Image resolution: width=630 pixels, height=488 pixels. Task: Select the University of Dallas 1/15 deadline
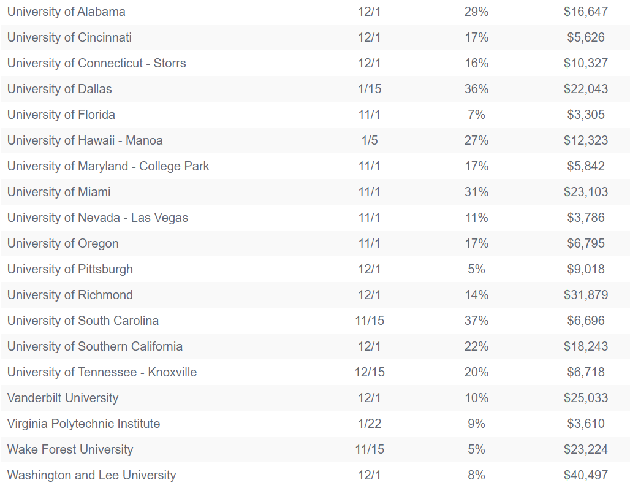370,89
